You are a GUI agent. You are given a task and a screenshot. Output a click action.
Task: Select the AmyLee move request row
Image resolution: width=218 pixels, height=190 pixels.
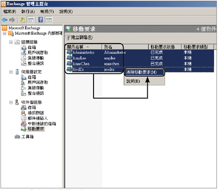coord(140,58)
